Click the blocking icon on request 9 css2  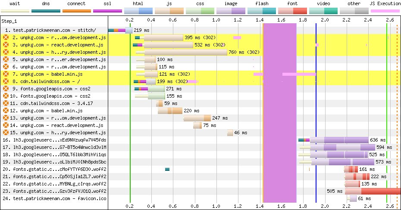pyautogui.click(x=6, y=89)
